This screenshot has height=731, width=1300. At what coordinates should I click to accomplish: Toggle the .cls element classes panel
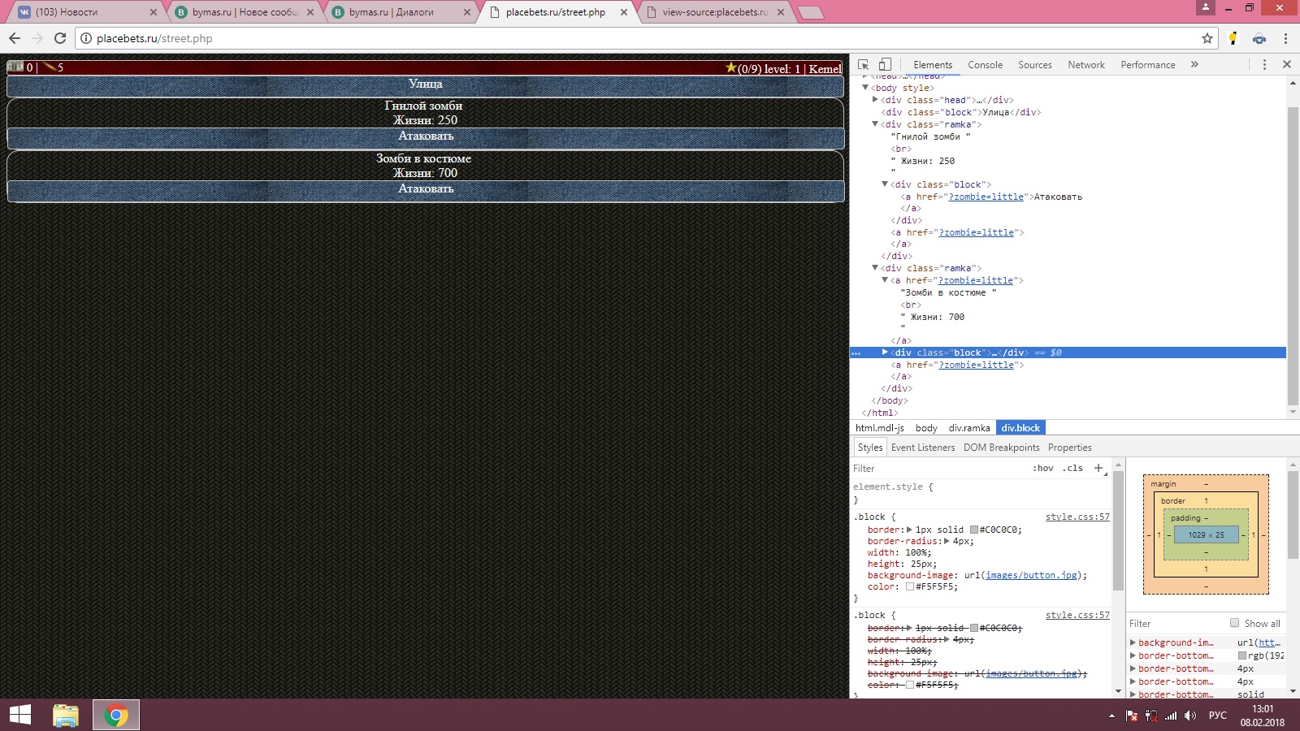click(1074, 468)
